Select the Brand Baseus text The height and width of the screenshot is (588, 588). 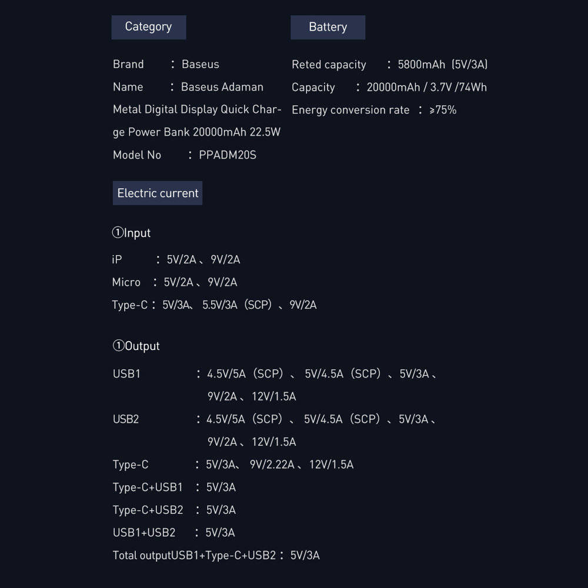point(166,65)
